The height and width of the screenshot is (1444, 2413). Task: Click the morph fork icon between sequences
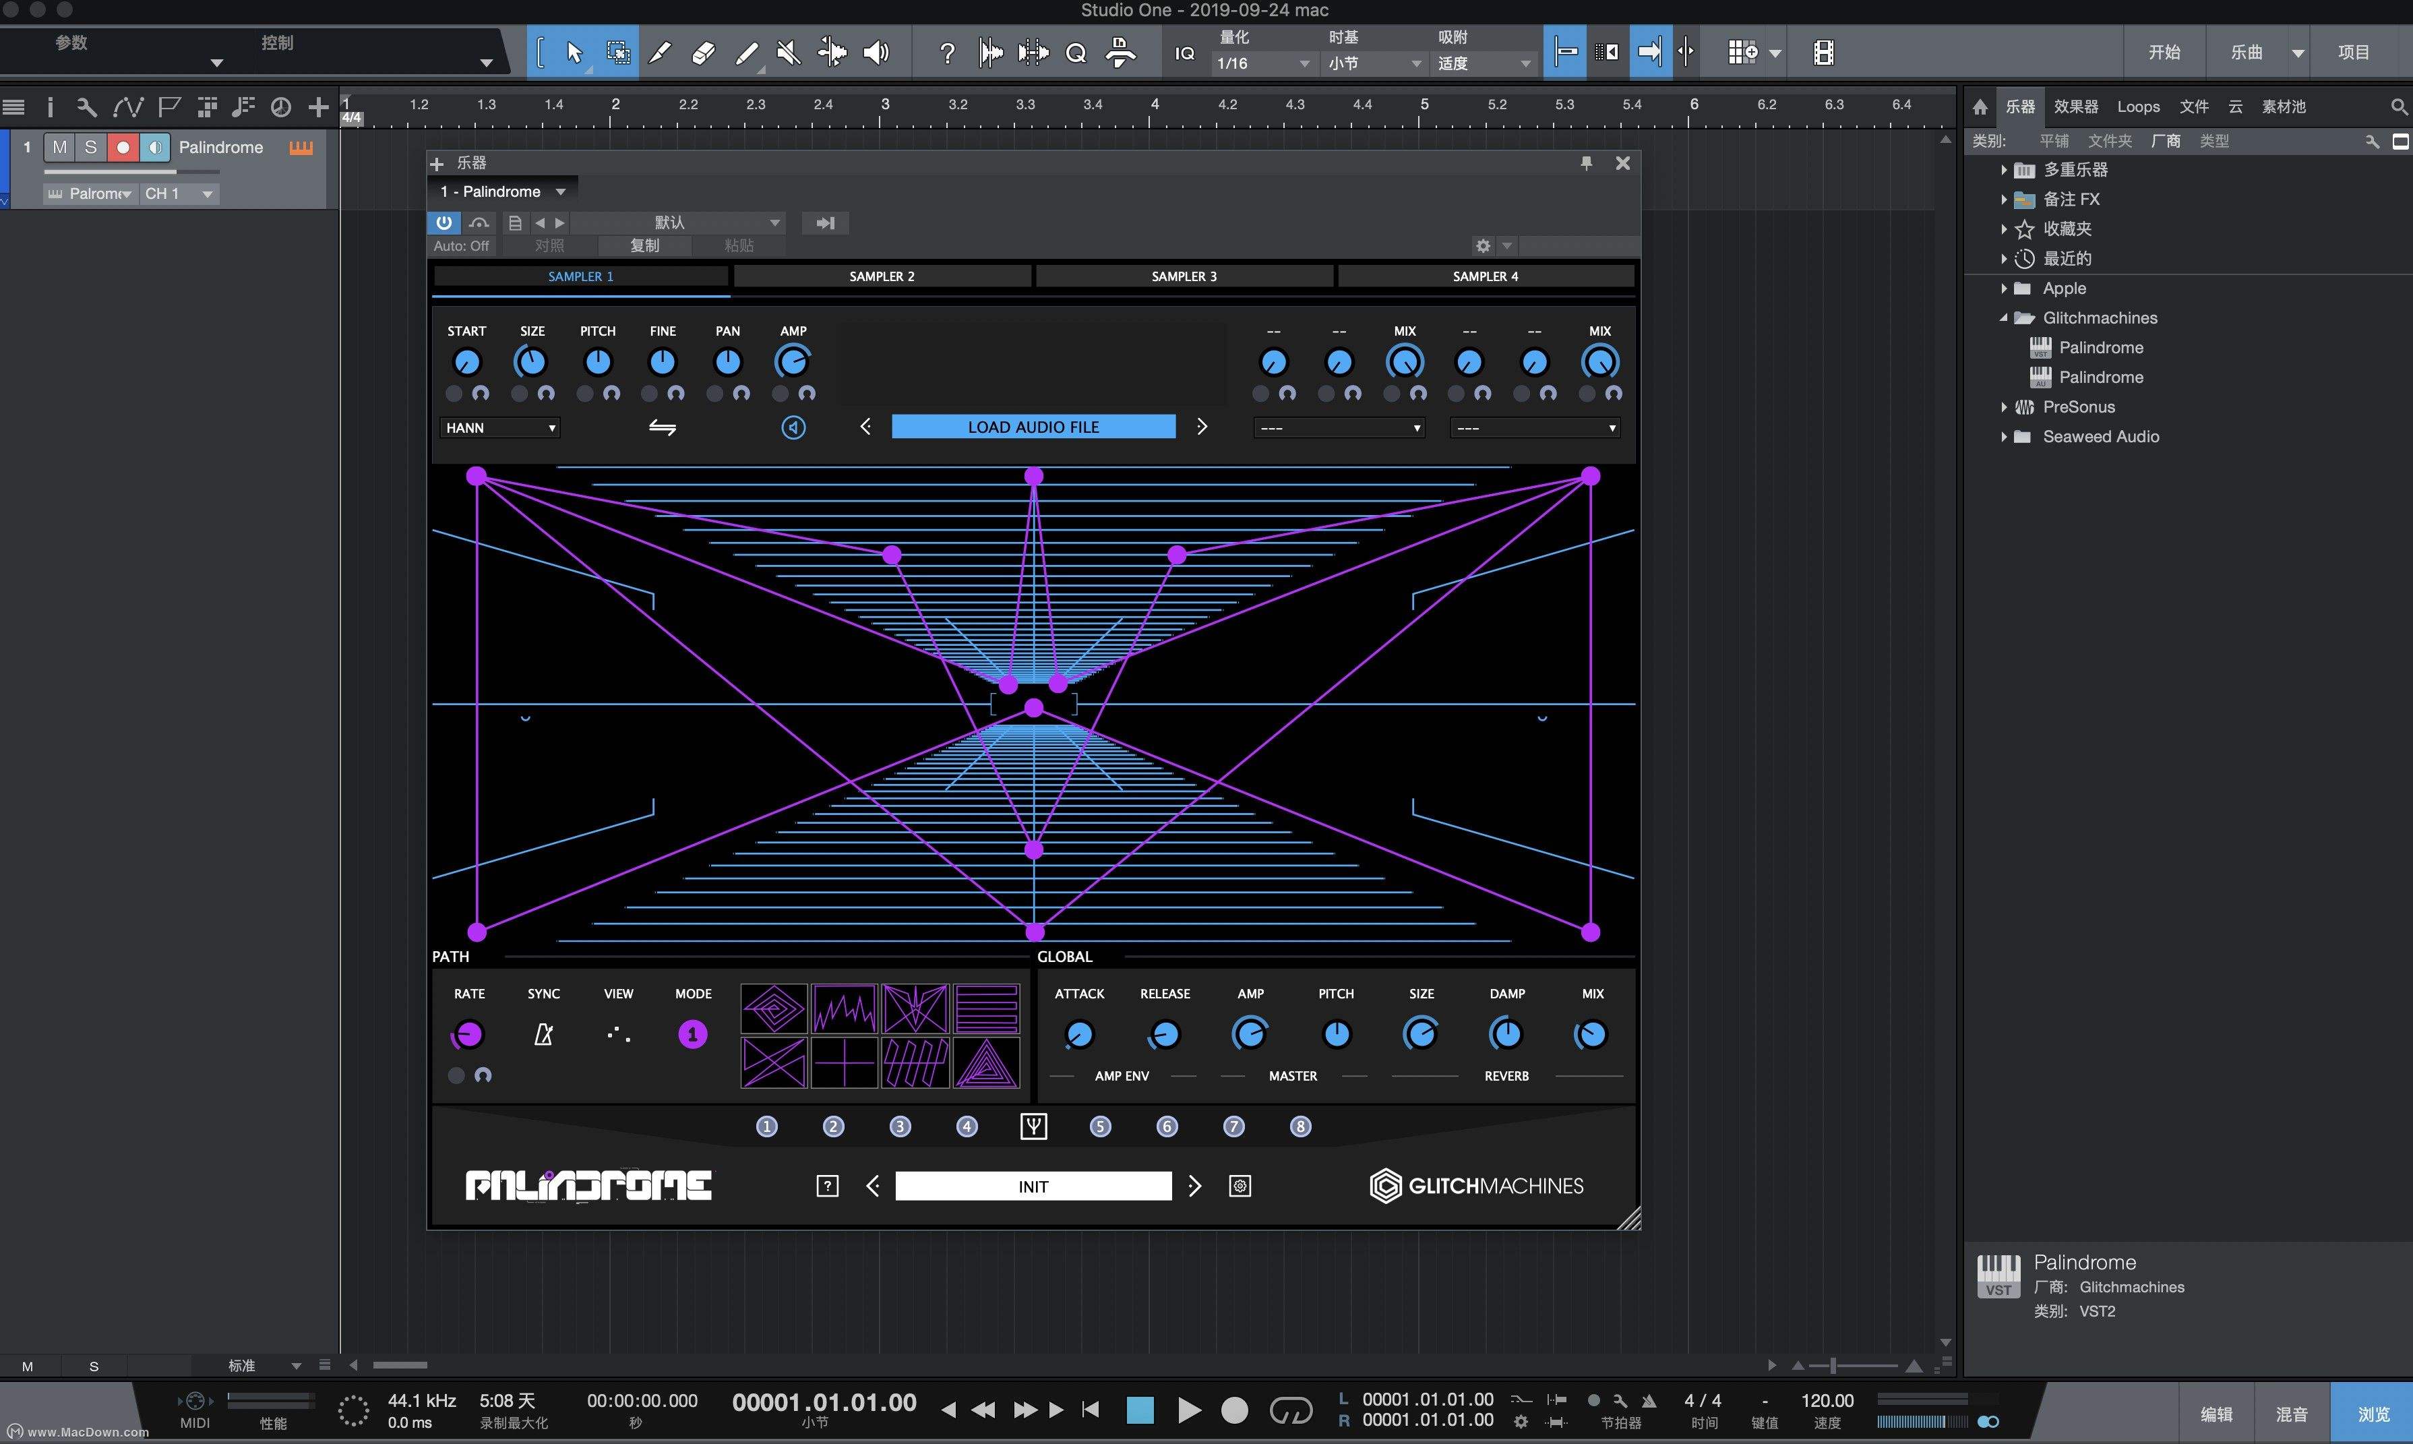1033,1126
